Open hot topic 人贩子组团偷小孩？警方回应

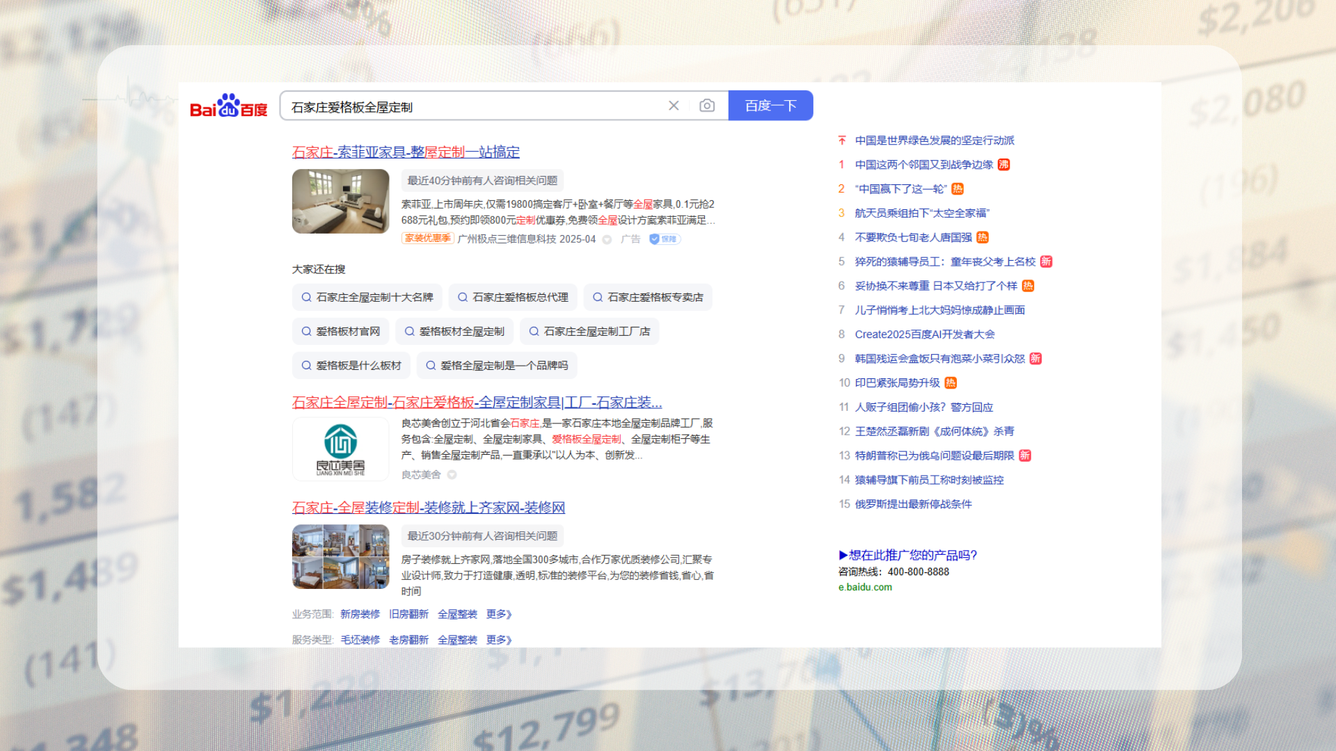click(924, 407)
